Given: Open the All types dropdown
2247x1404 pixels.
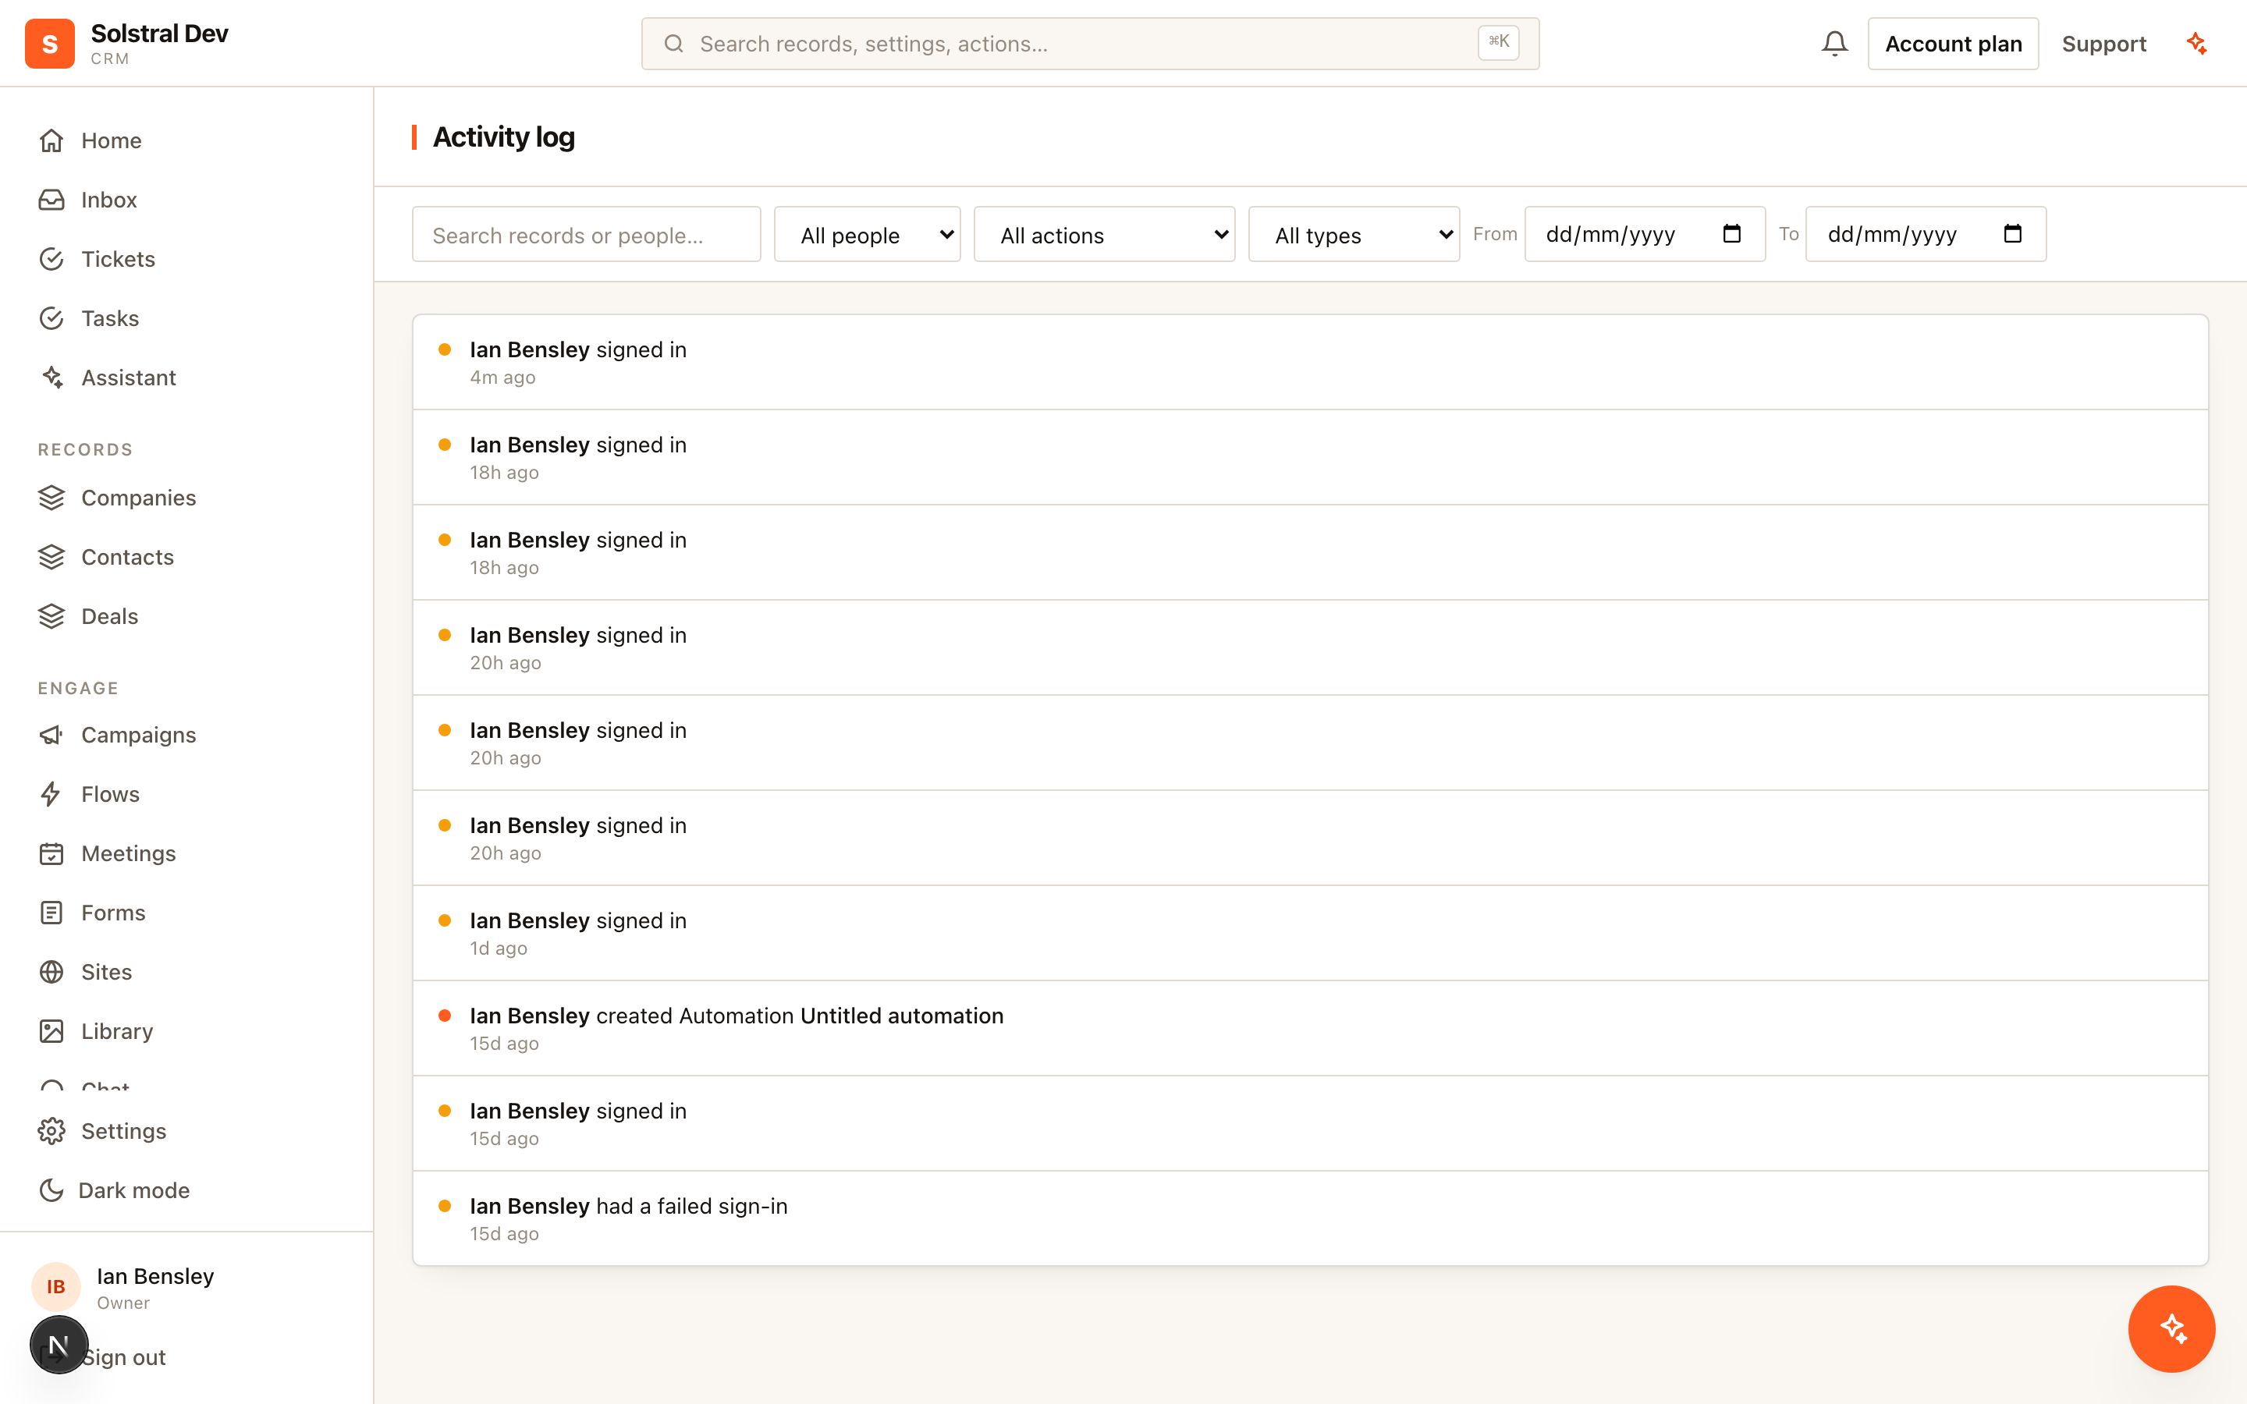Looking at the screenshot, I should pos(1354,235).
